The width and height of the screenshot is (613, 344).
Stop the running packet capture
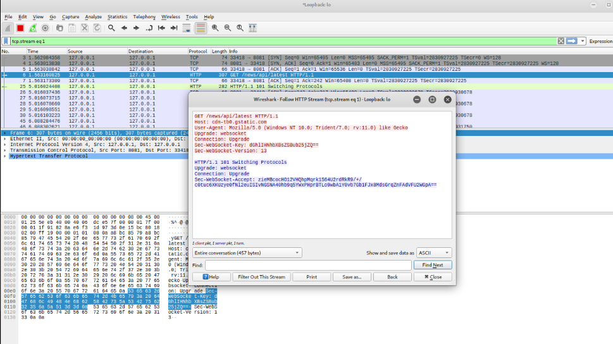(20, 28)
